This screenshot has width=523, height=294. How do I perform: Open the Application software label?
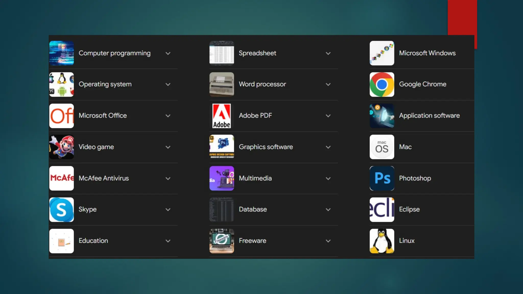tap(429, 116)
